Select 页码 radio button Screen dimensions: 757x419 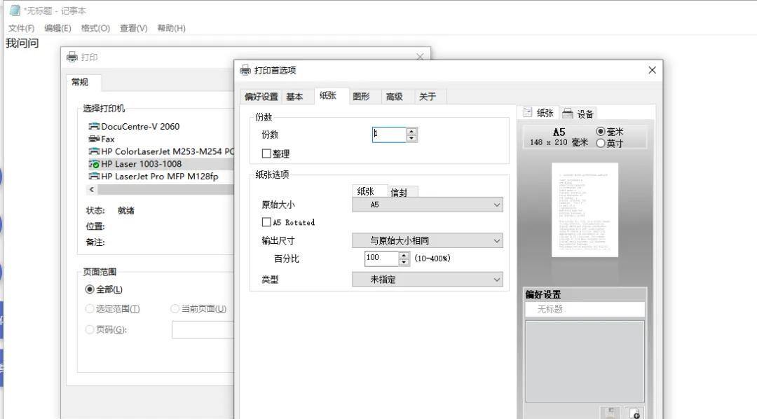click(x=89, y=330)
